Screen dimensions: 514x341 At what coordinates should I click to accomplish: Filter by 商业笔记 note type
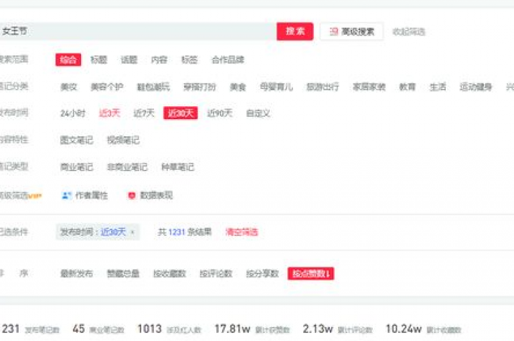77,167
